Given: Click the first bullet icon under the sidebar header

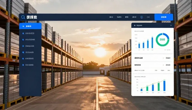Looking at the screenshot, I should (23, 33).
